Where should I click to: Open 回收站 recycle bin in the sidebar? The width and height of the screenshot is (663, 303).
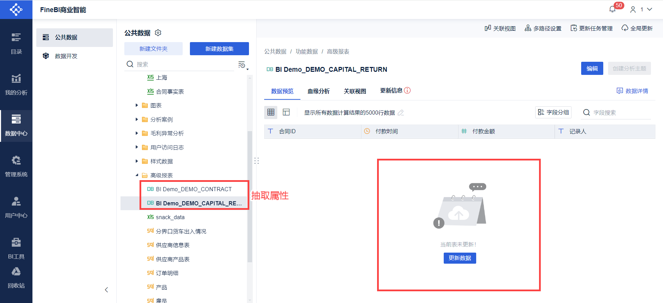pos(16,278)
